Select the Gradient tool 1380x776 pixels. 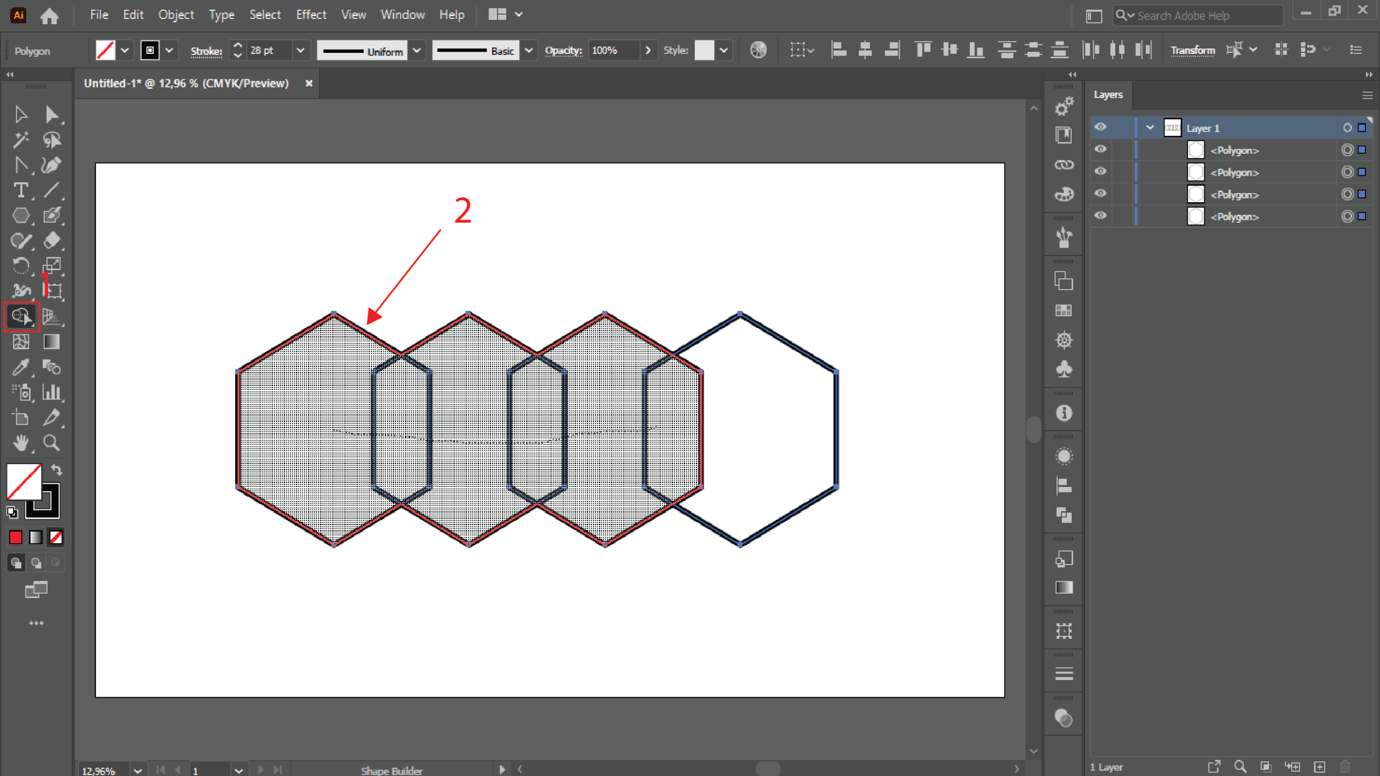pos(51,342)
